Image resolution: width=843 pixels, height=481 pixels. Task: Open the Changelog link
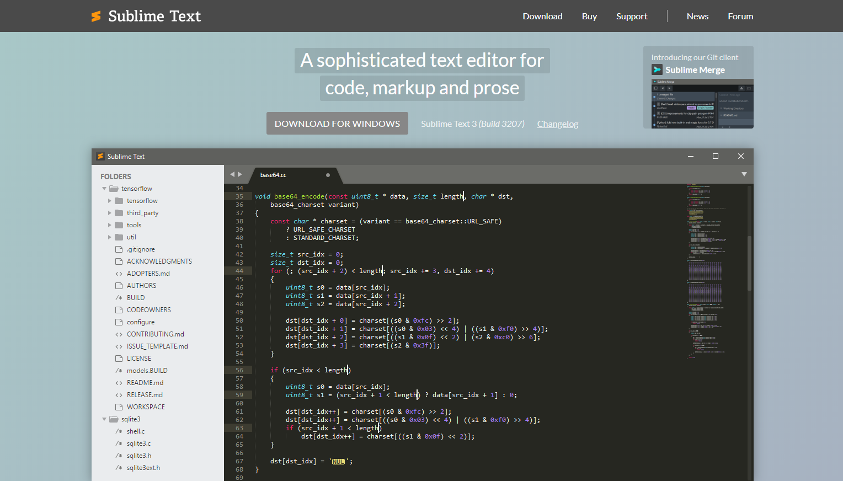557,124
